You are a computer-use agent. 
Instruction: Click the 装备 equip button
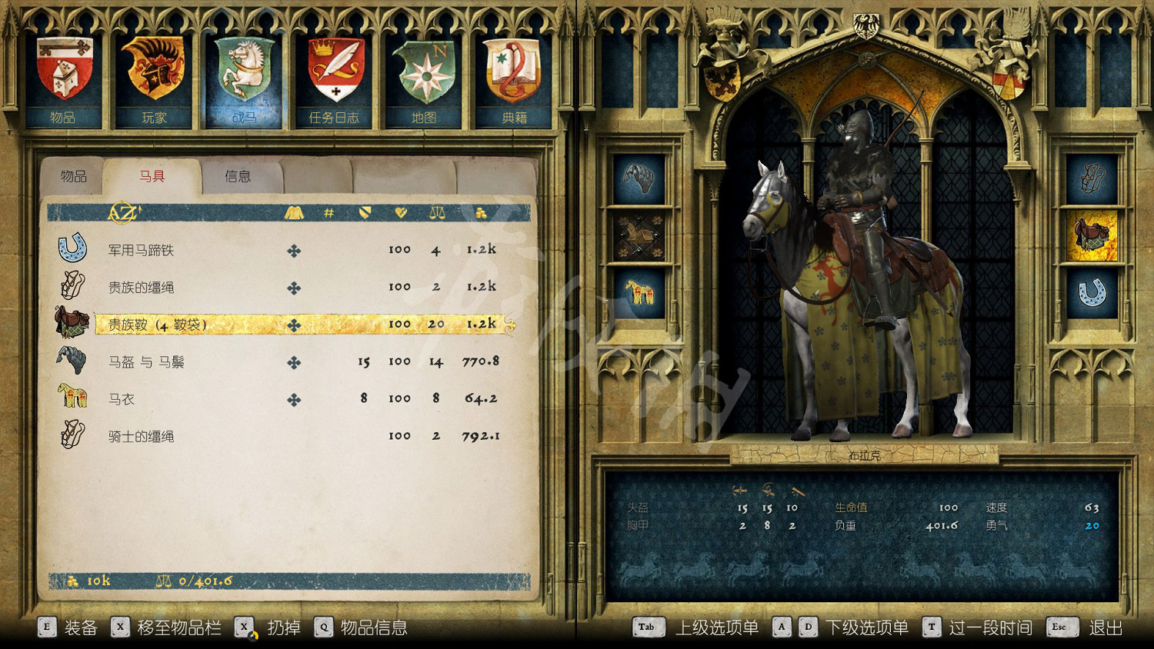pos(80,628)
